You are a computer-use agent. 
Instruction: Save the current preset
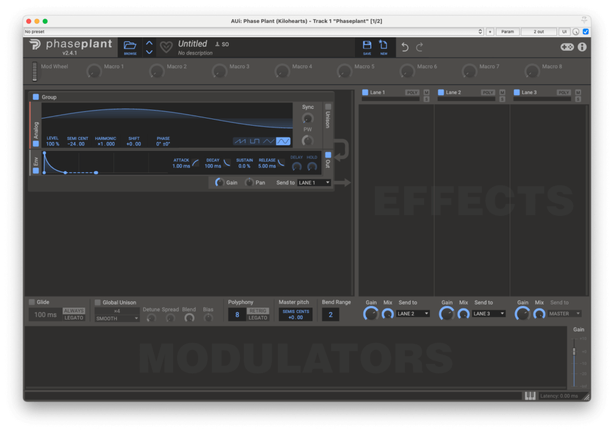[x=367, y=47]
